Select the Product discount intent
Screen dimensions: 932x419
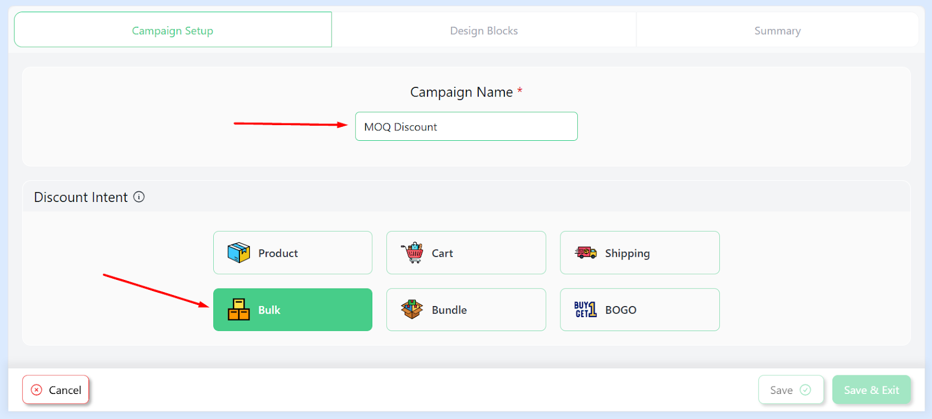[292, 253]
